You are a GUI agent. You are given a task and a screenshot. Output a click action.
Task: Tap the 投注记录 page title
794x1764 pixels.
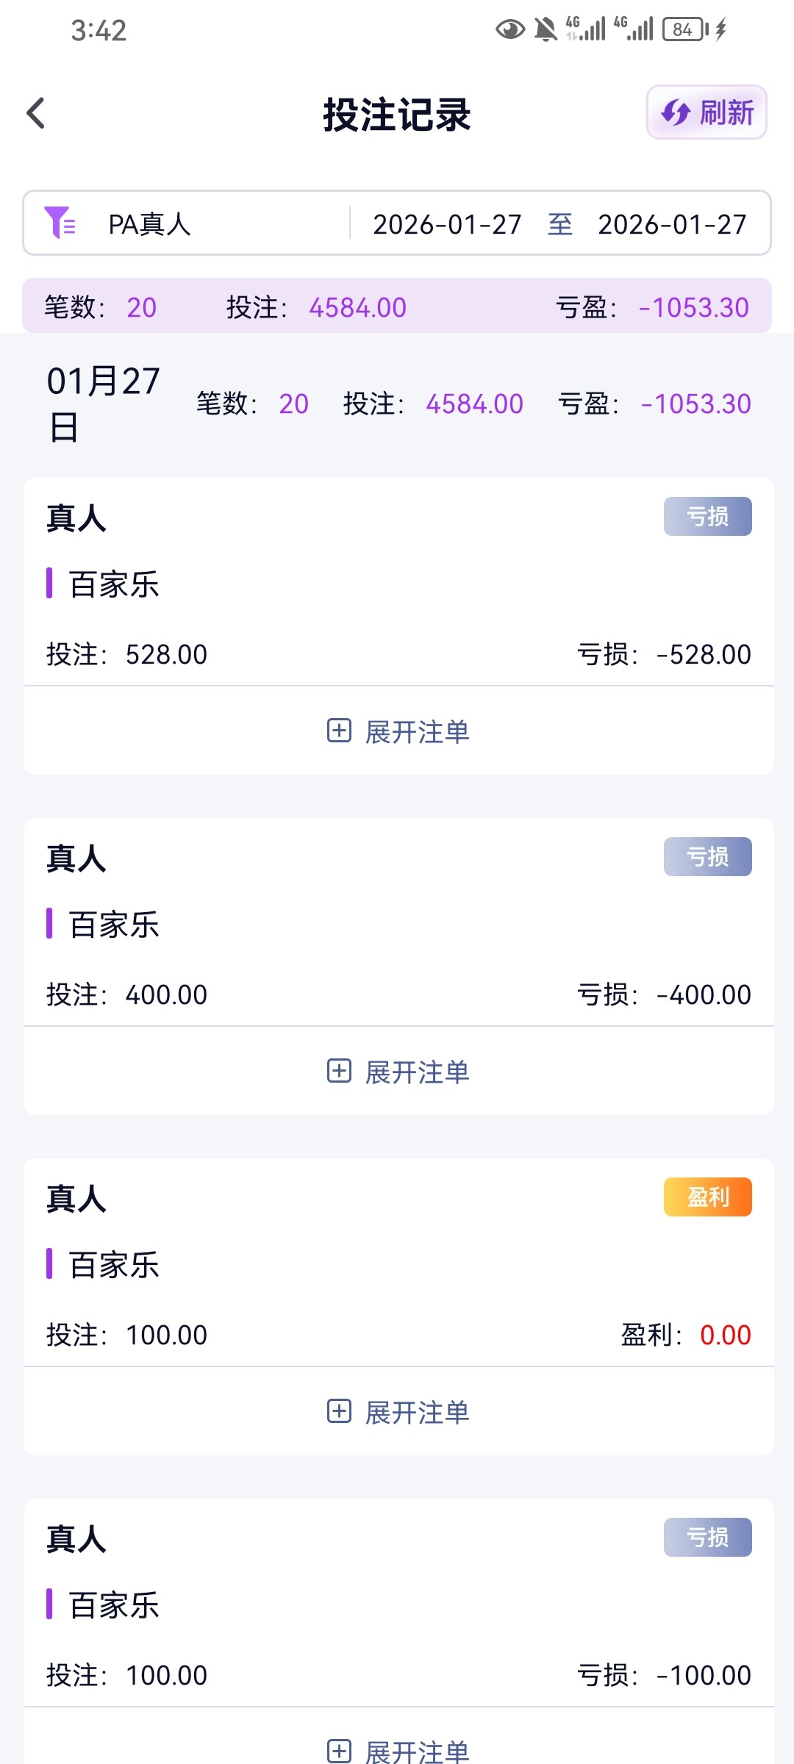pos(397,115)
